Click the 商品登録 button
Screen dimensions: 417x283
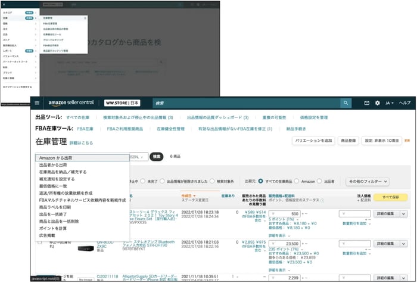tap(348, 141)
